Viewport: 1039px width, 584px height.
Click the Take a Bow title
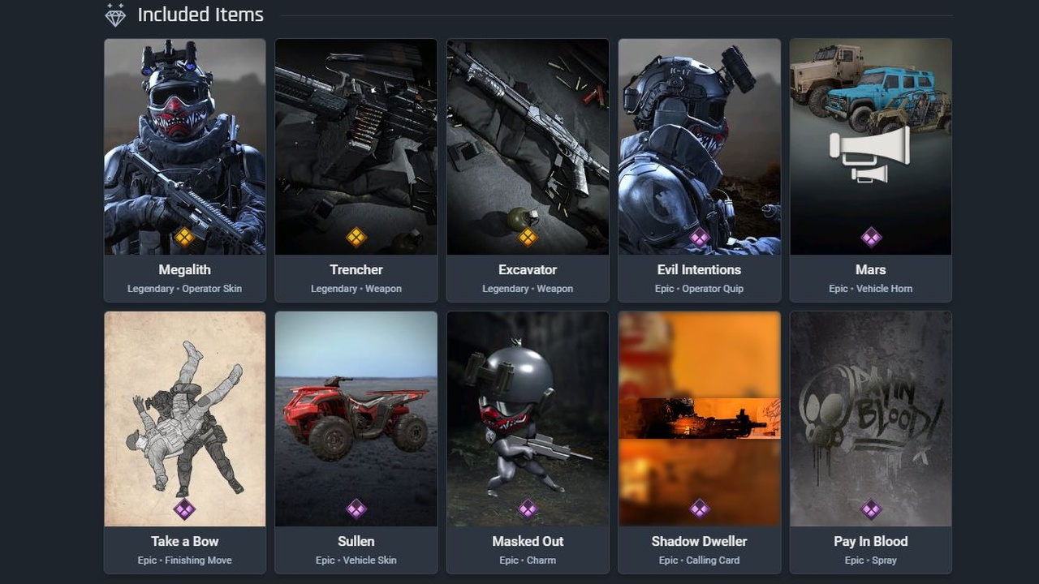click(185, 541)
